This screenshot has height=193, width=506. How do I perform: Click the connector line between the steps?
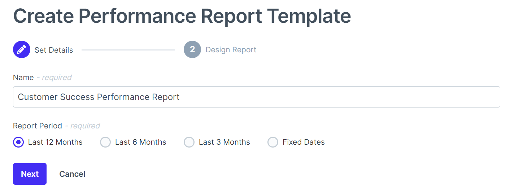click(x=128, y=50)
